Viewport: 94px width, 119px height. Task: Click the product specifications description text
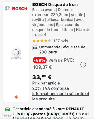[61, 22]
